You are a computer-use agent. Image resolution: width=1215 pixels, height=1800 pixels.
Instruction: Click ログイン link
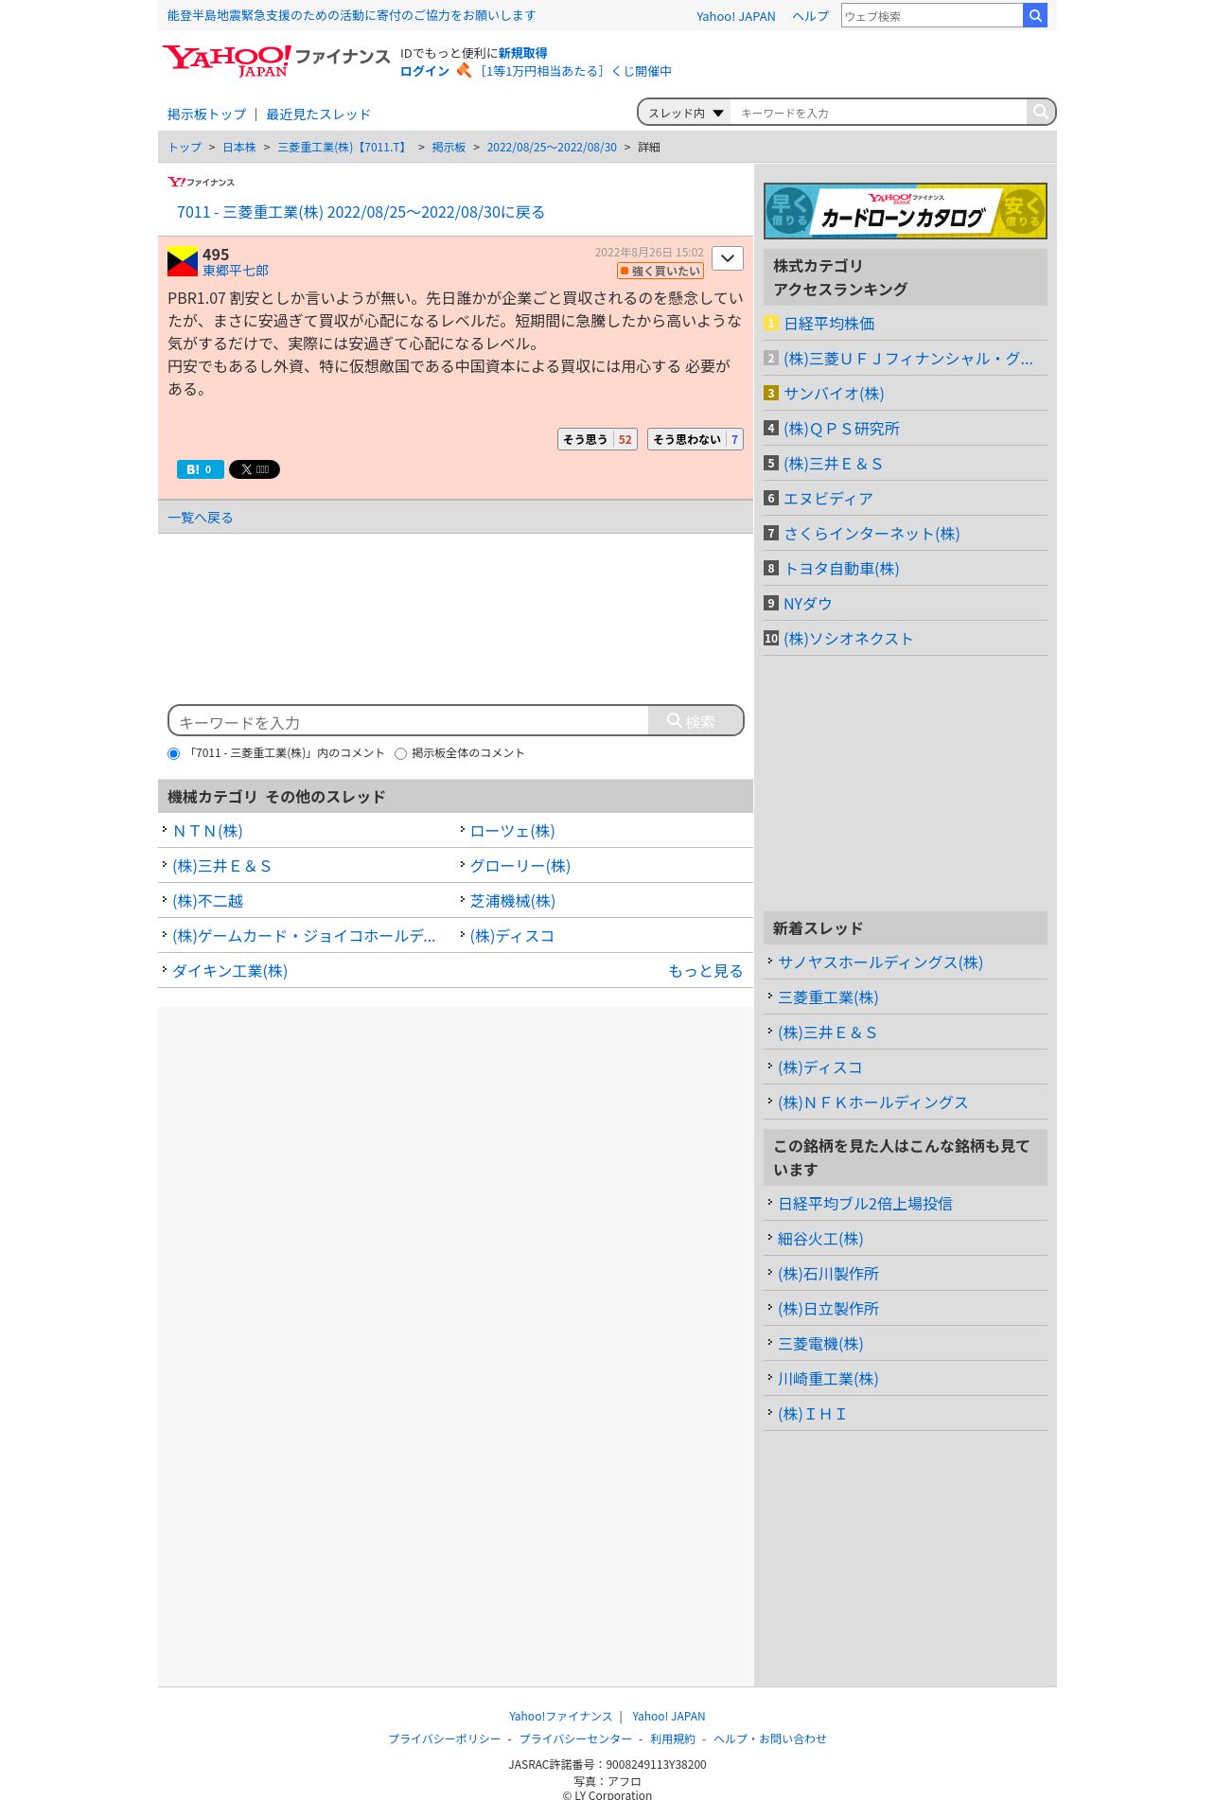425,71
